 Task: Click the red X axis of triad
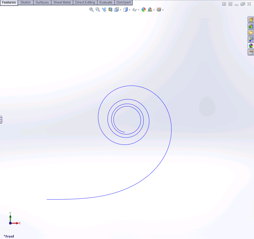(15, 223)
